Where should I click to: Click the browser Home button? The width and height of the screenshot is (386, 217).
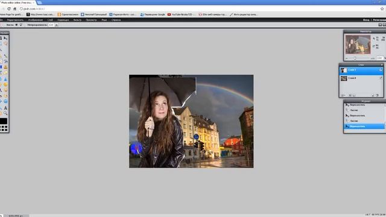14,8
